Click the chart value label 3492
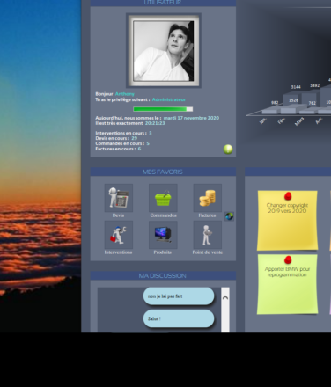The image size is (331, 387). [314, 85]
